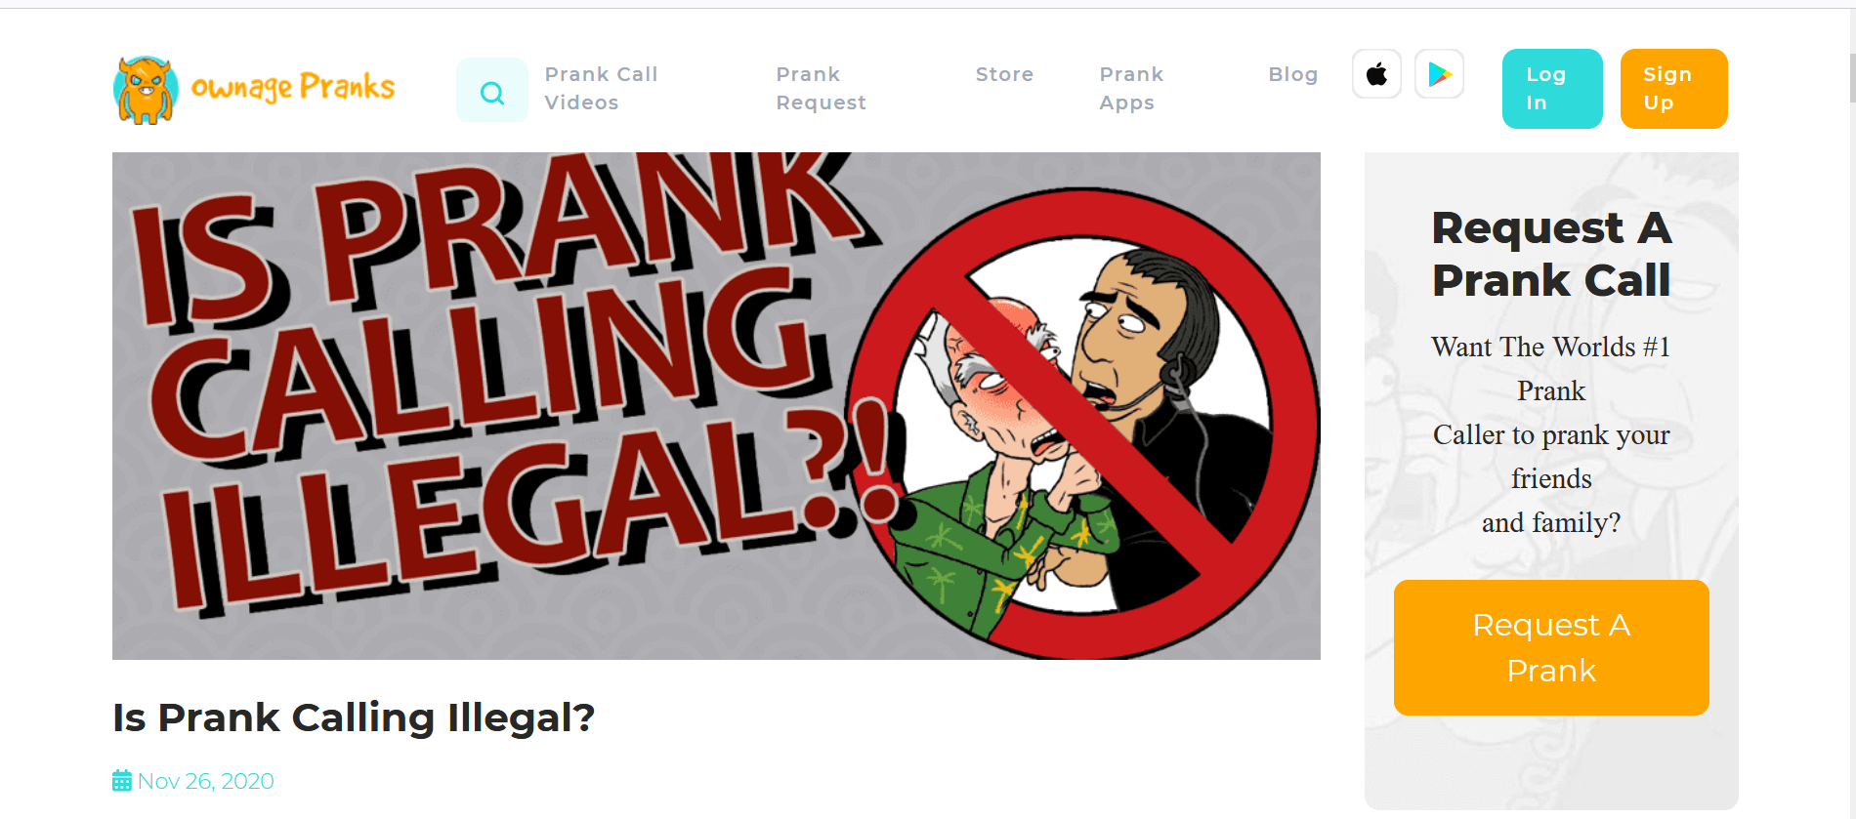This screenshot has width=1856, height=819.
Task: Click the Request A Prank button
Action: coord(1551,647)
